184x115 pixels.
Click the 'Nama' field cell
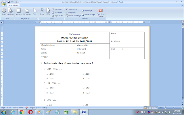[x=127, y=36]
